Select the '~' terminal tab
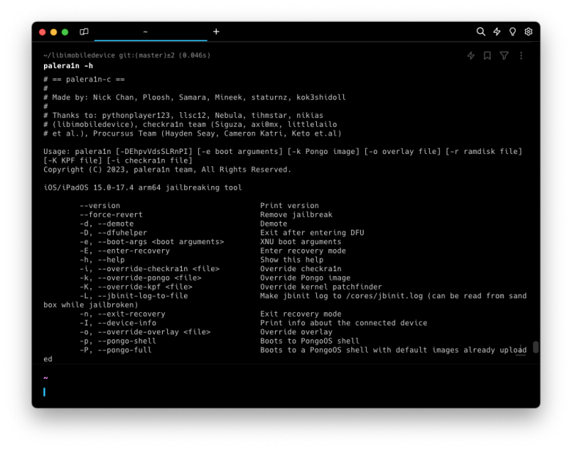Image resolution: width=572 pixels, height=450 pixels. click(x=150, y=32)
